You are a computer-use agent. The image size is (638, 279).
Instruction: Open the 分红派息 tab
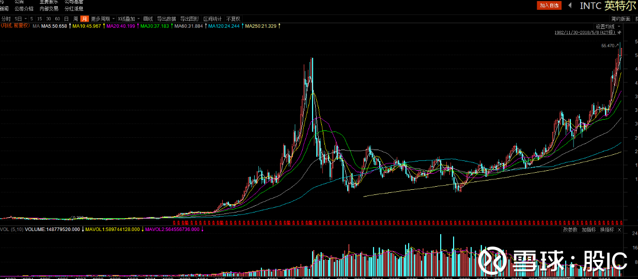tap(74, 9)
